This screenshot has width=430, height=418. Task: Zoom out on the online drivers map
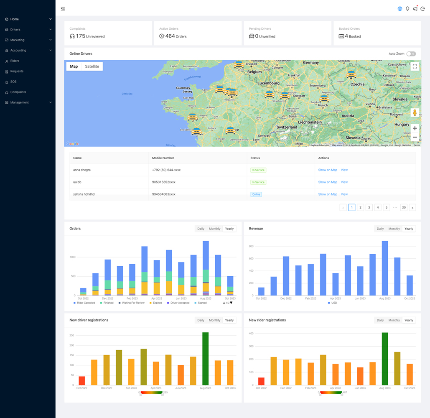click(x=415, y=137)
